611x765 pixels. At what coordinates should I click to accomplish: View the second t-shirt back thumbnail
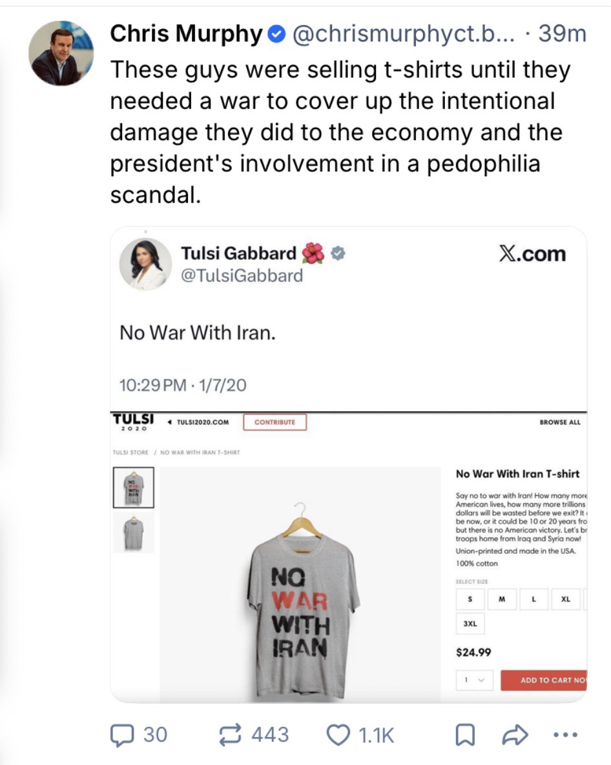click(134, 533)
